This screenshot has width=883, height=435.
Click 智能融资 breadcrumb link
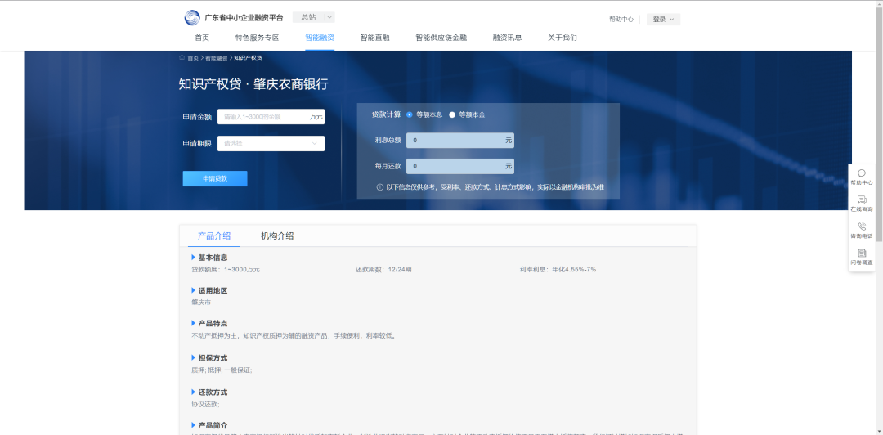coord(216,58)
